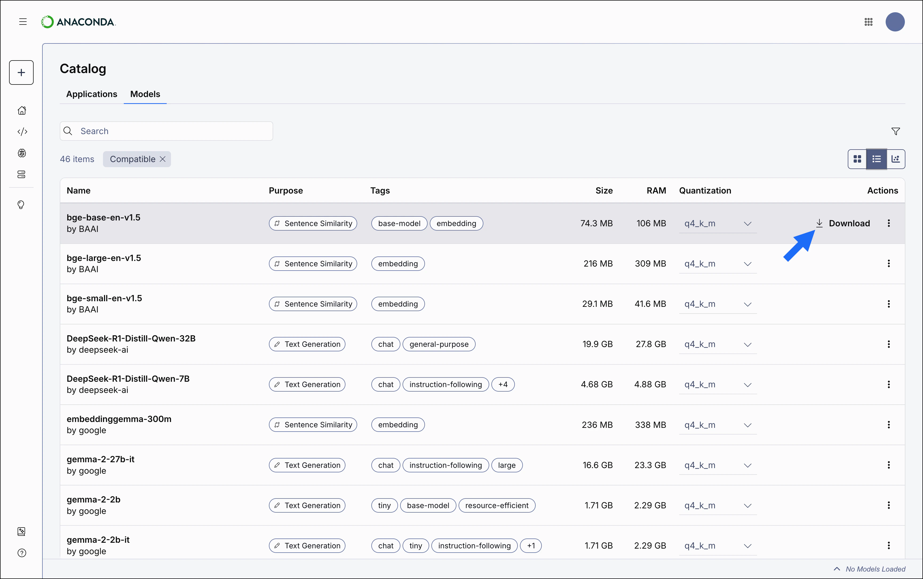Click the Anaconda logo in the header
The height and width of the screenshot is (579, 923).
78,22
